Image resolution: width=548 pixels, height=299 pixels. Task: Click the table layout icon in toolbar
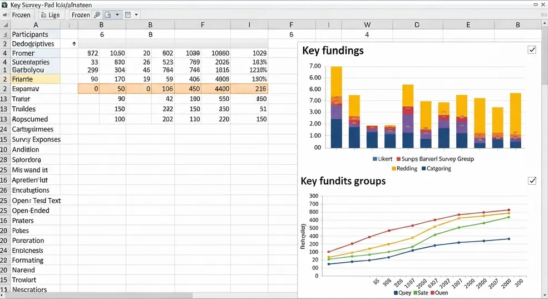[x=127, y=15]
